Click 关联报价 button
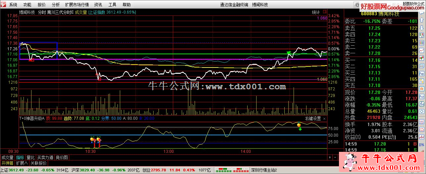 tap(38, 163)
